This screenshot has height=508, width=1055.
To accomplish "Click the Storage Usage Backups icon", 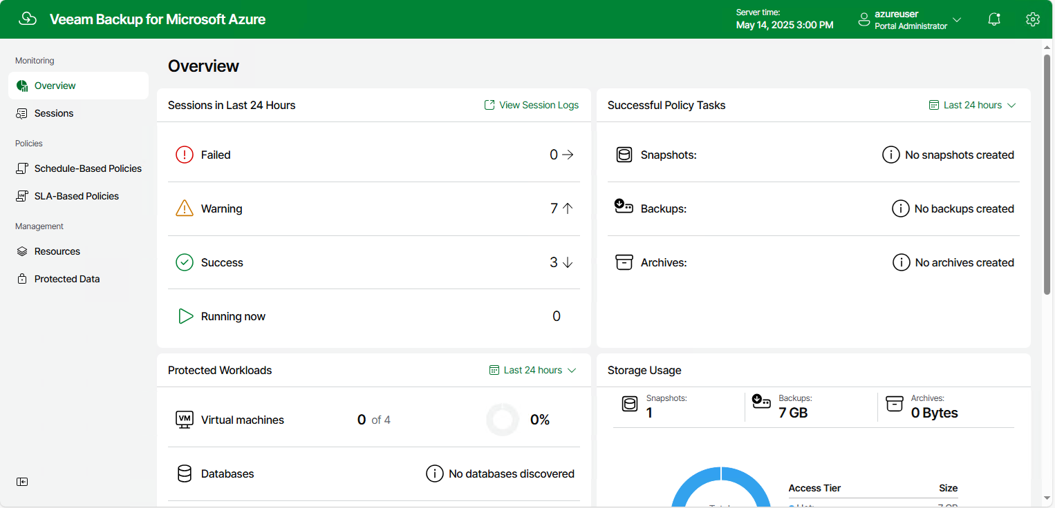I will 762,401.
